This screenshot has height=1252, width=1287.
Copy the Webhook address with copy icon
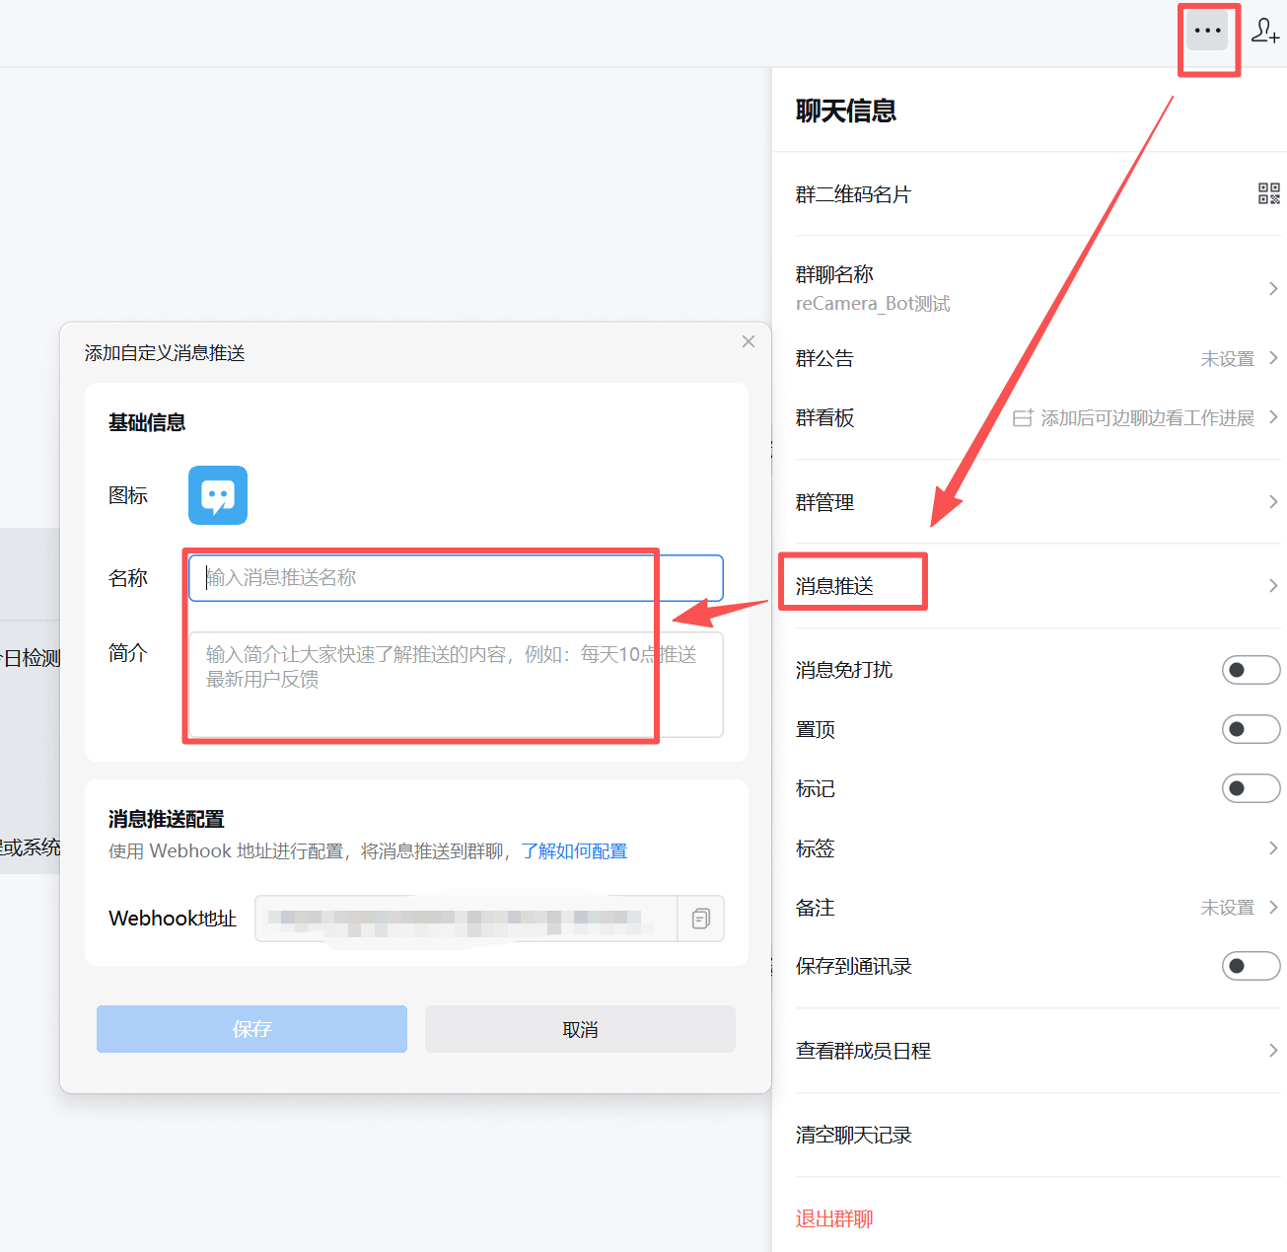click(x=701, y=919)
